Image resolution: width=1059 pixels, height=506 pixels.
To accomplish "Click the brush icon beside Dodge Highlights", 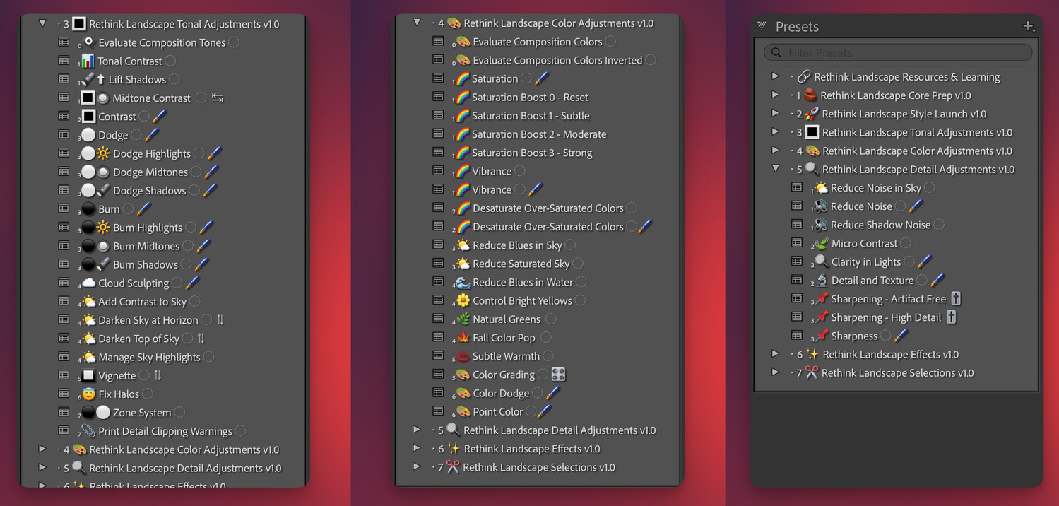I will pyautogui.click(x=215, y=153).
